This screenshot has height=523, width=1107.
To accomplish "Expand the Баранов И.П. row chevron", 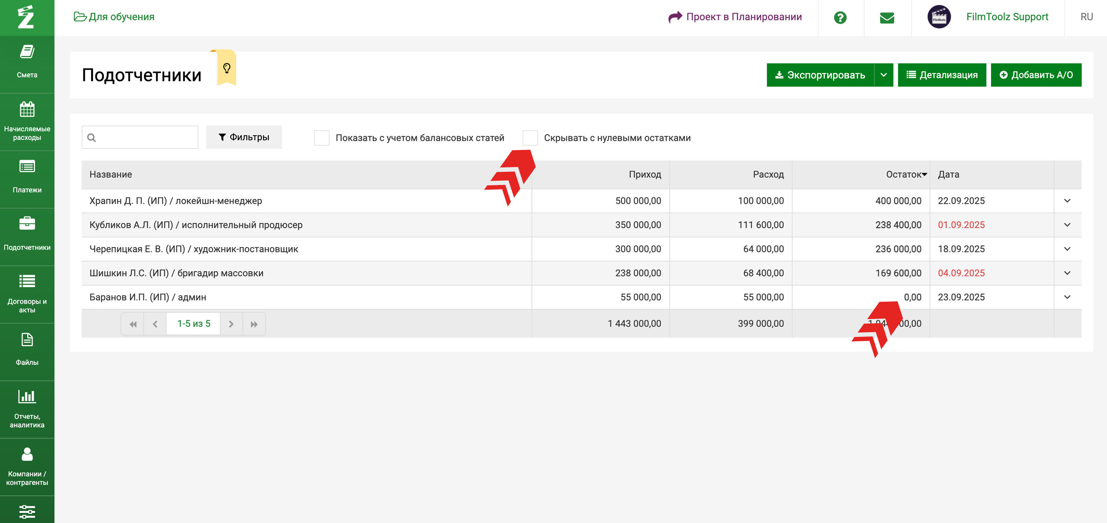I will click(x=1067, y=297).
